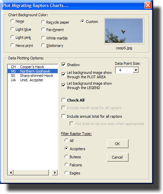Select Sharp-shinned Hawk in the species list
Image resolution: width=163 pixels, height=194 pixels.
click(33, 76)
